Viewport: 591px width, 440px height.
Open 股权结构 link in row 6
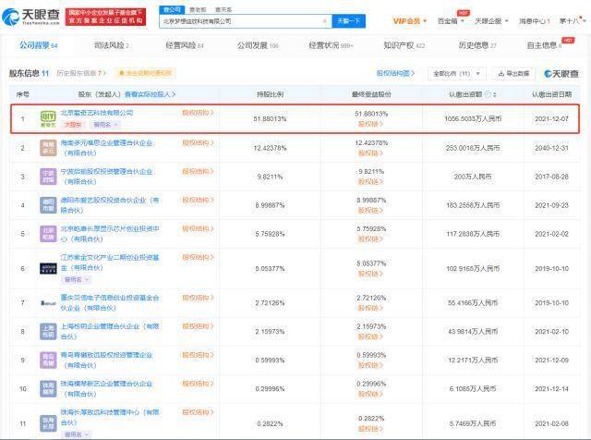[x=198, y=257]
